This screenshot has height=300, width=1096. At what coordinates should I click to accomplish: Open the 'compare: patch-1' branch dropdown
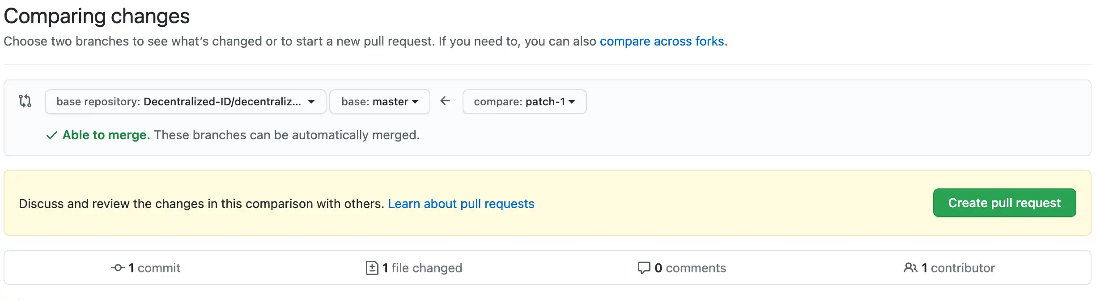(x=524, y=102)
